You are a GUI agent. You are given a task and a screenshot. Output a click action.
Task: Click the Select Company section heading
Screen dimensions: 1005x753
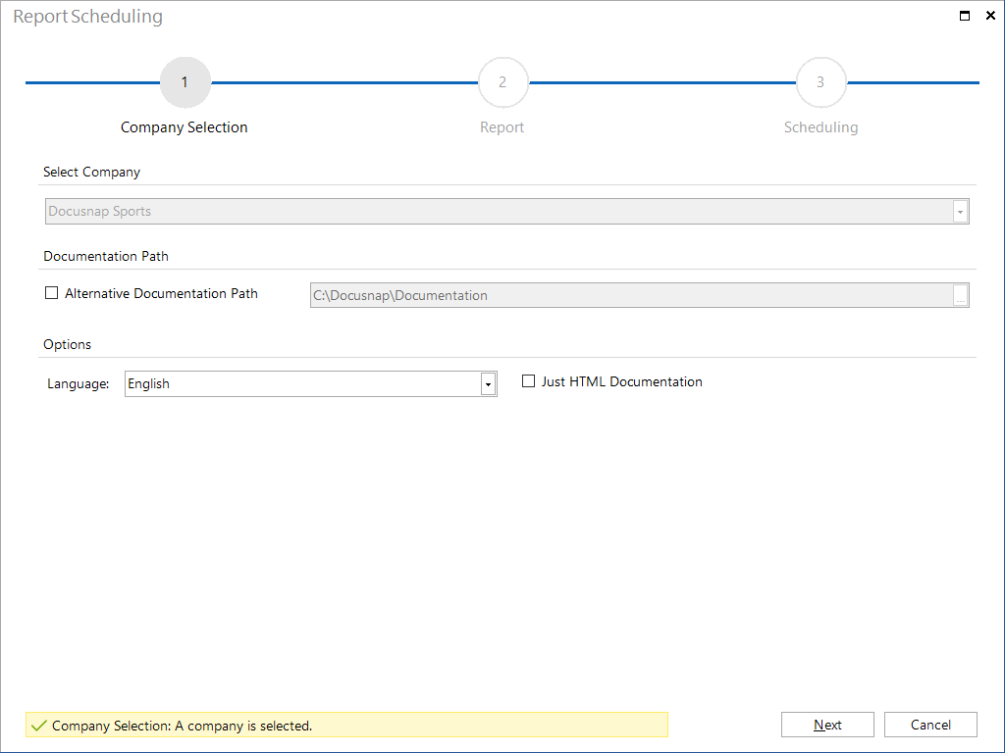coord(91,173)
